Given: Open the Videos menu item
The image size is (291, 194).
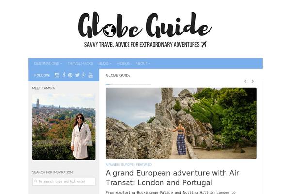Looking at the screenshot, I should tap(123, 64).
